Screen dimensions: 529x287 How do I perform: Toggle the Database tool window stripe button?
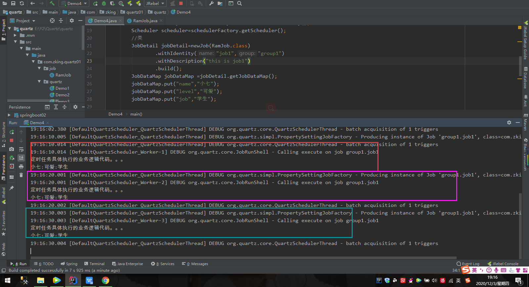coord(525,78)
